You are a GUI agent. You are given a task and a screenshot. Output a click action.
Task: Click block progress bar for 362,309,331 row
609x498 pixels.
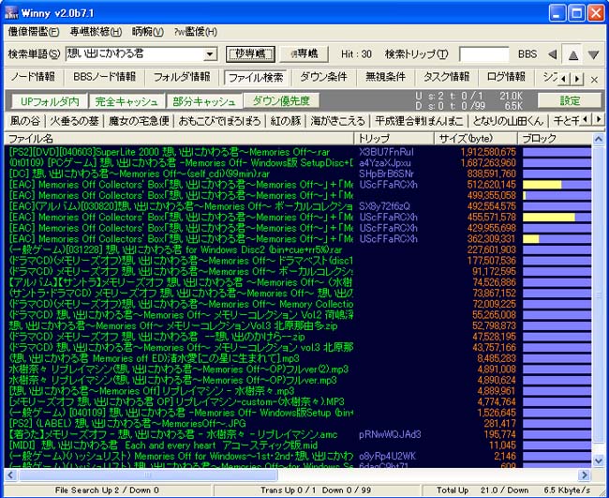click(x=557, y=239)
